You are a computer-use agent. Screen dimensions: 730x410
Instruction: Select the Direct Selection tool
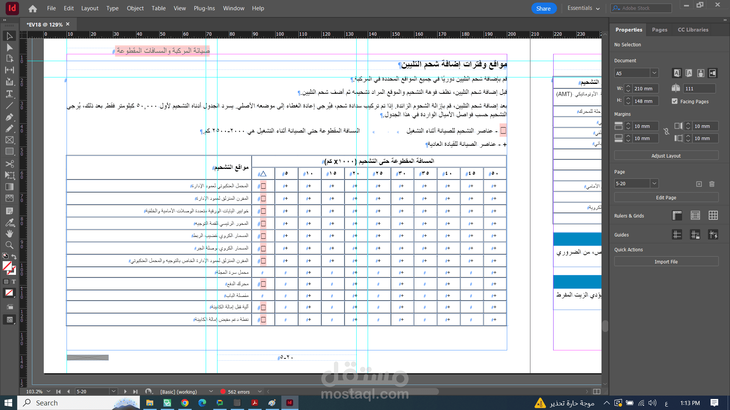tap(10, 47)
